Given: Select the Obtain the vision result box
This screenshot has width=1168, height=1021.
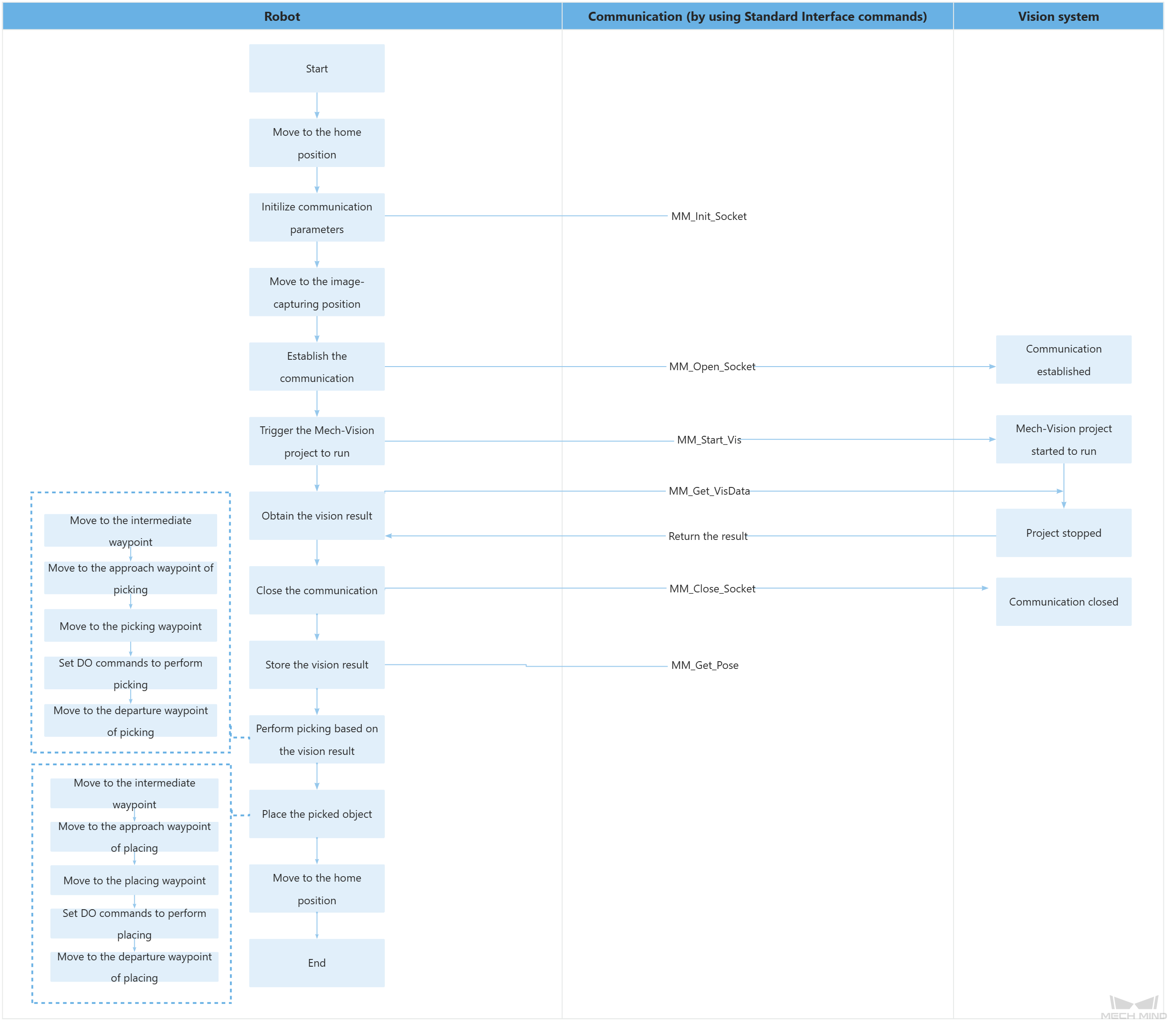Looking at the screenshot, I should [x=317, y=515].
